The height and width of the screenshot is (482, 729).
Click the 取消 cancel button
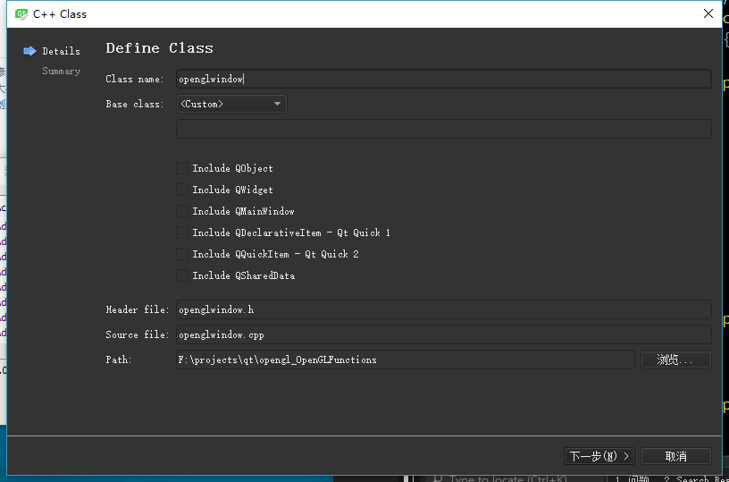(676, 456)
